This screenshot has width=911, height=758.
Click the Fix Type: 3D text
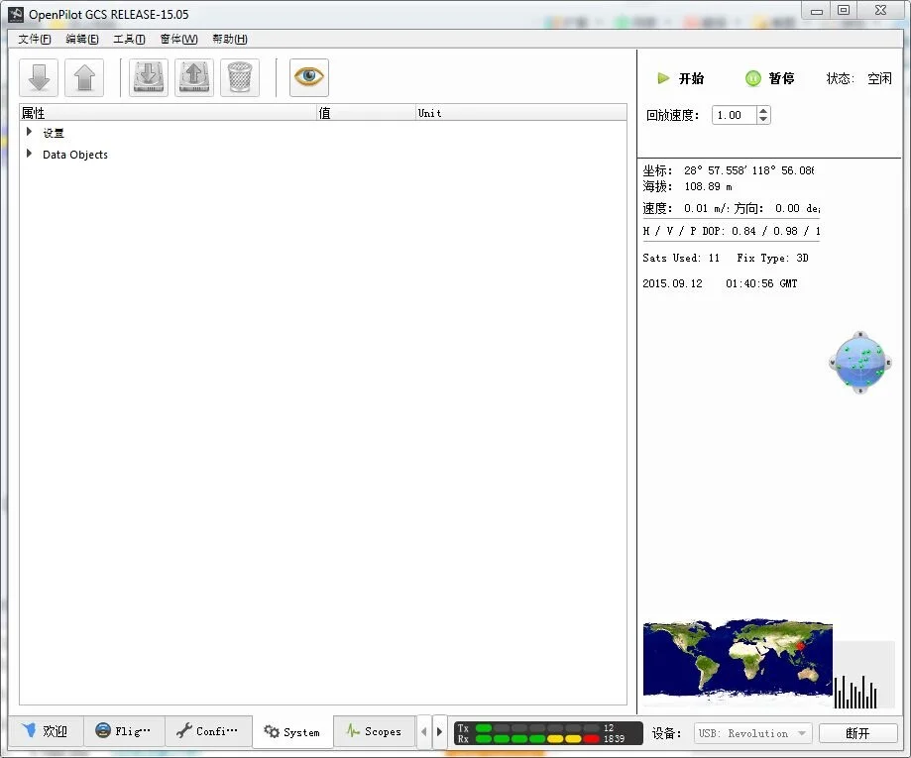[x=773, y=258]
